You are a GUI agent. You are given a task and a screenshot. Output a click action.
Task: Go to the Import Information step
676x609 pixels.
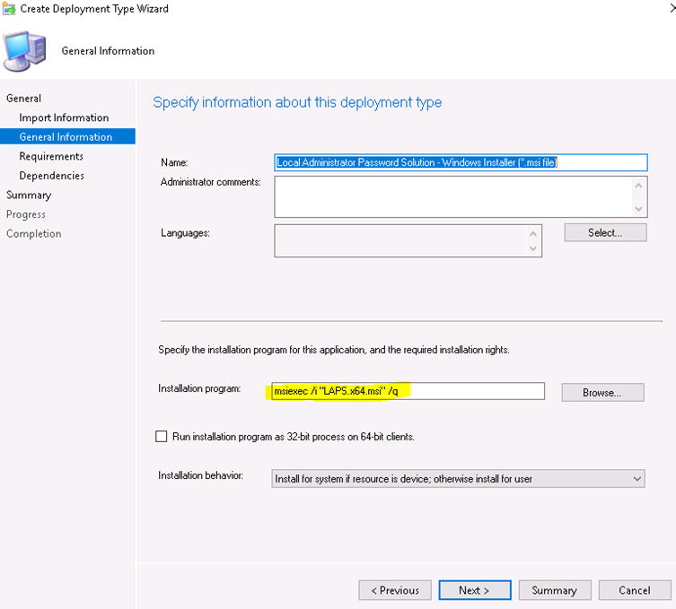[64, 117]
